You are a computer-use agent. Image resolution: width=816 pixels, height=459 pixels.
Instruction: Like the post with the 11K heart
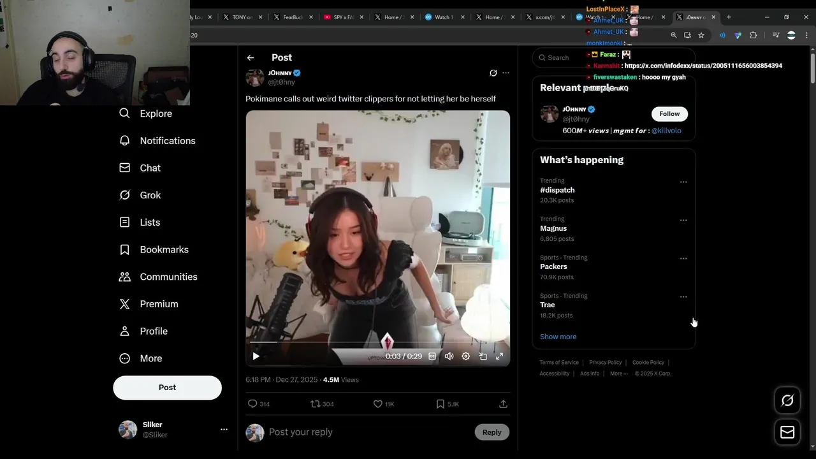click(377, 404)
